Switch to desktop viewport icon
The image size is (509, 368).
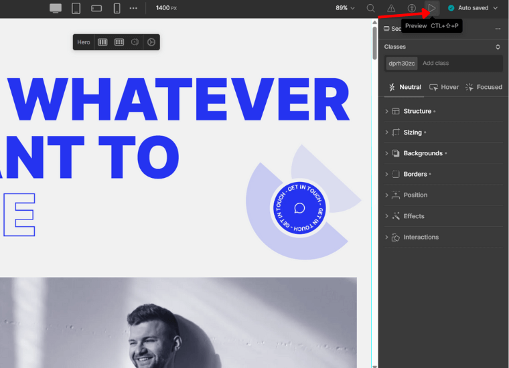click(56, 8)
